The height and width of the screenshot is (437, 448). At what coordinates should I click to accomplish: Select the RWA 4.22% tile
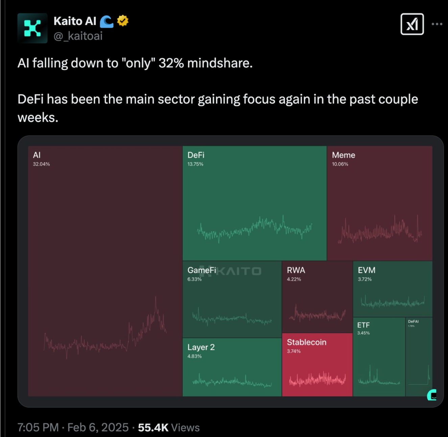tap(317, 297)
